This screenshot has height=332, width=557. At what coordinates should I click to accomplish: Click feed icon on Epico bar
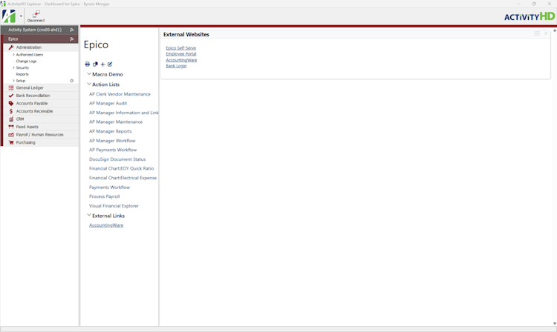(72, 39)
